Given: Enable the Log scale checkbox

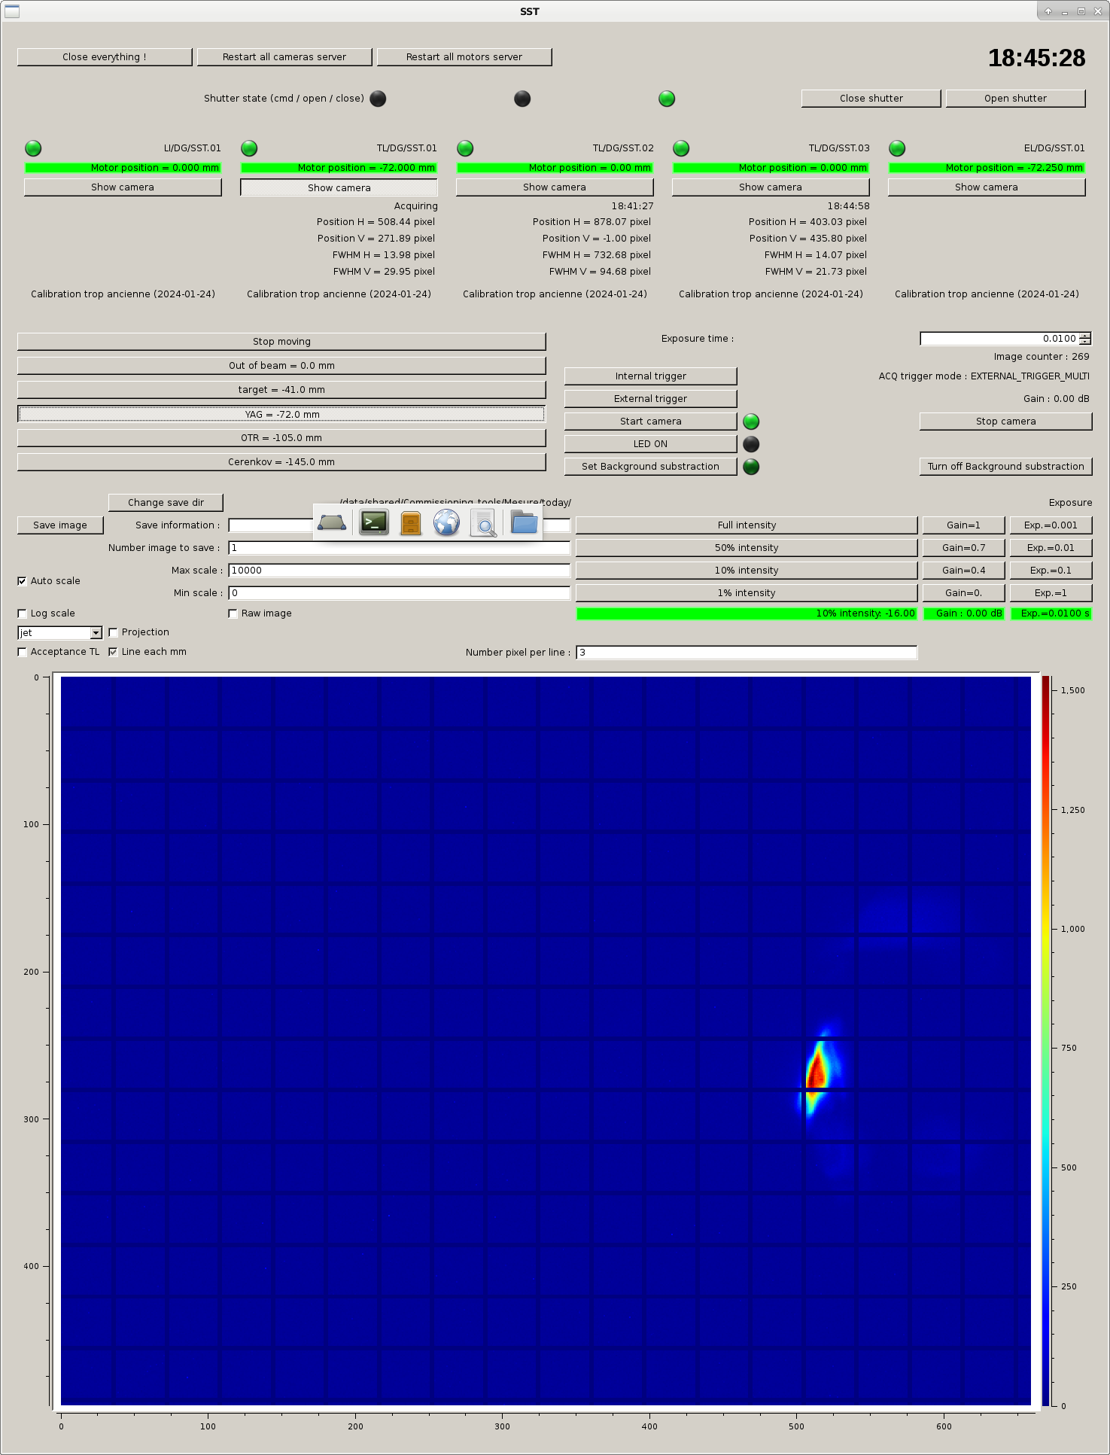Looking at the screenshot, I should (x=23, y=613).
